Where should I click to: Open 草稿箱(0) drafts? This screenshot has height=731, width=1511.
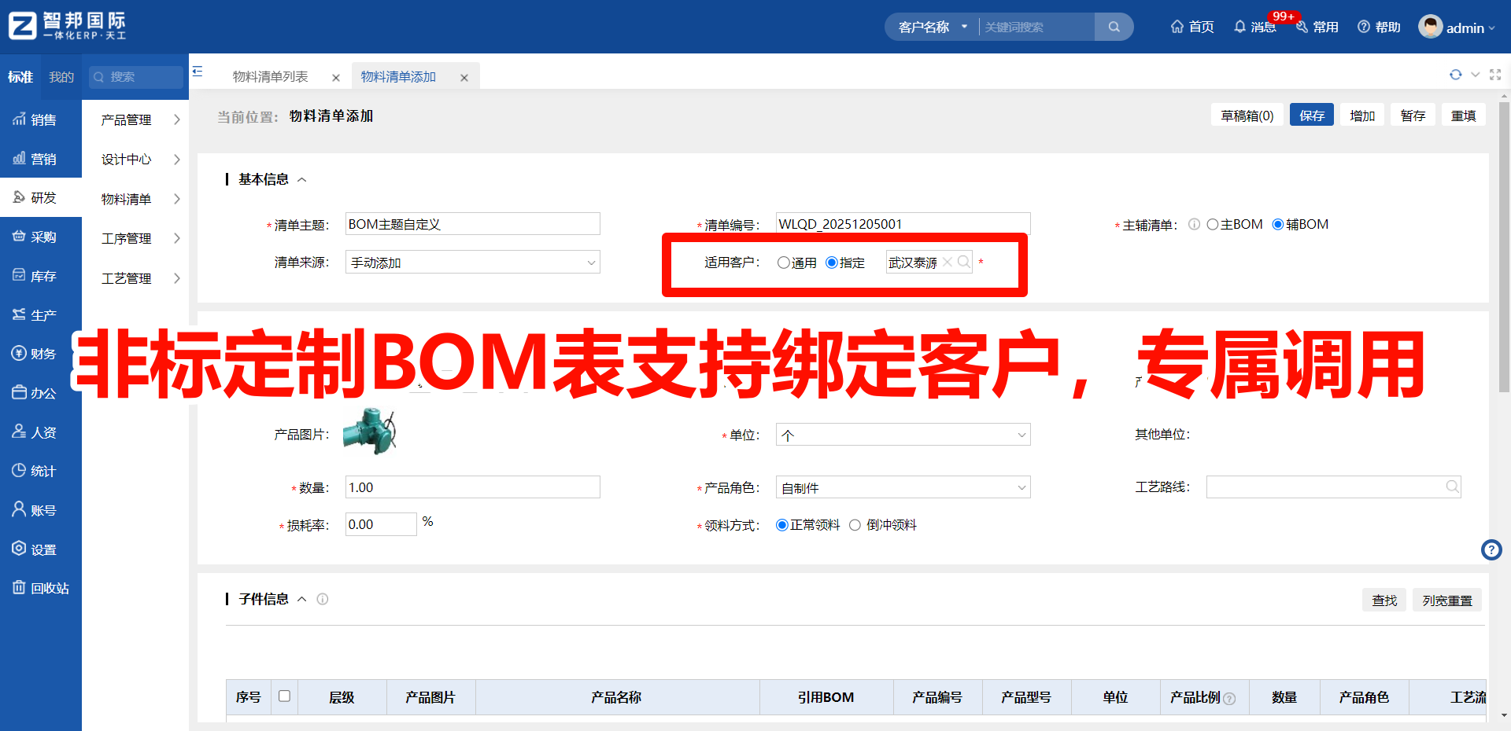1246,115
